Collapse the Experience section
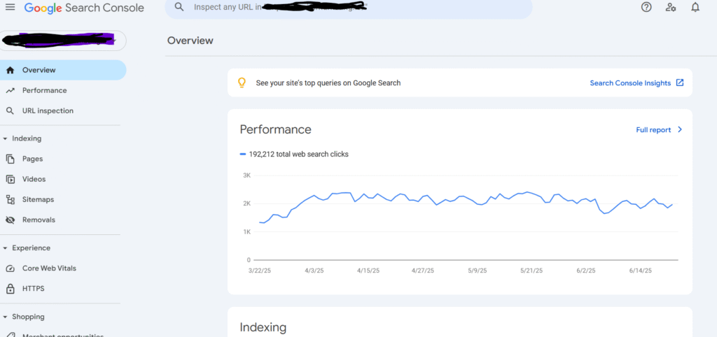Viewport: 717px width, 337px height. pyautogui.click(x=5, y=248)
